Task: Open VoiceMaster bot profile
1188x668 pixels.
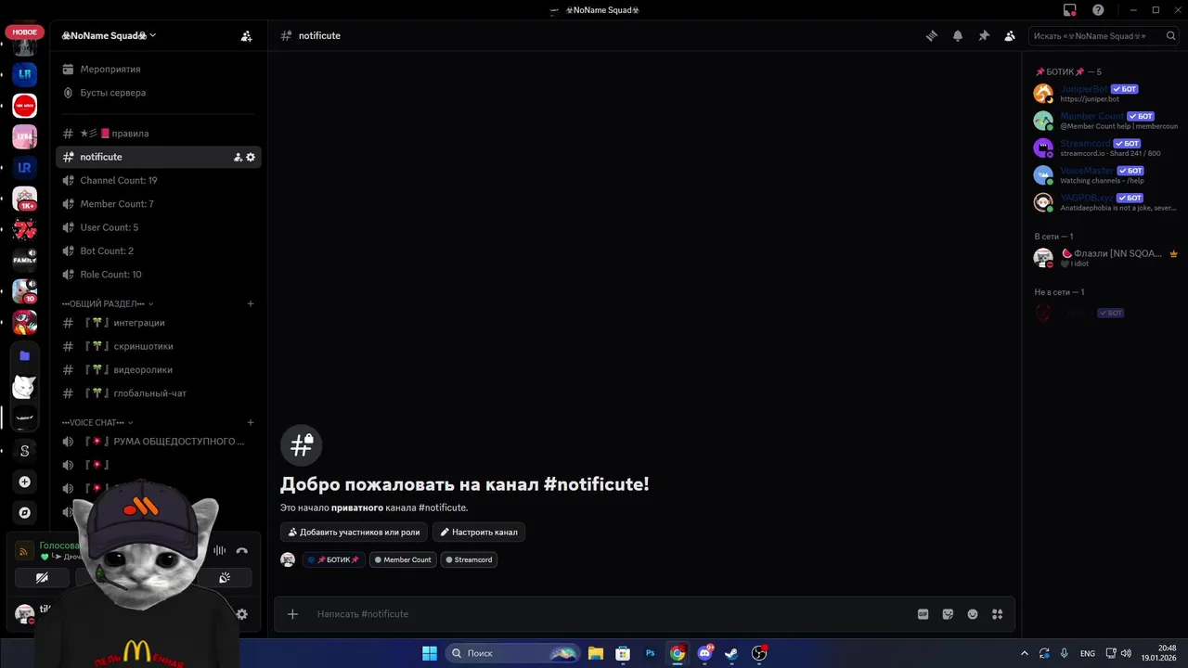Action: tap(1105, 174)
